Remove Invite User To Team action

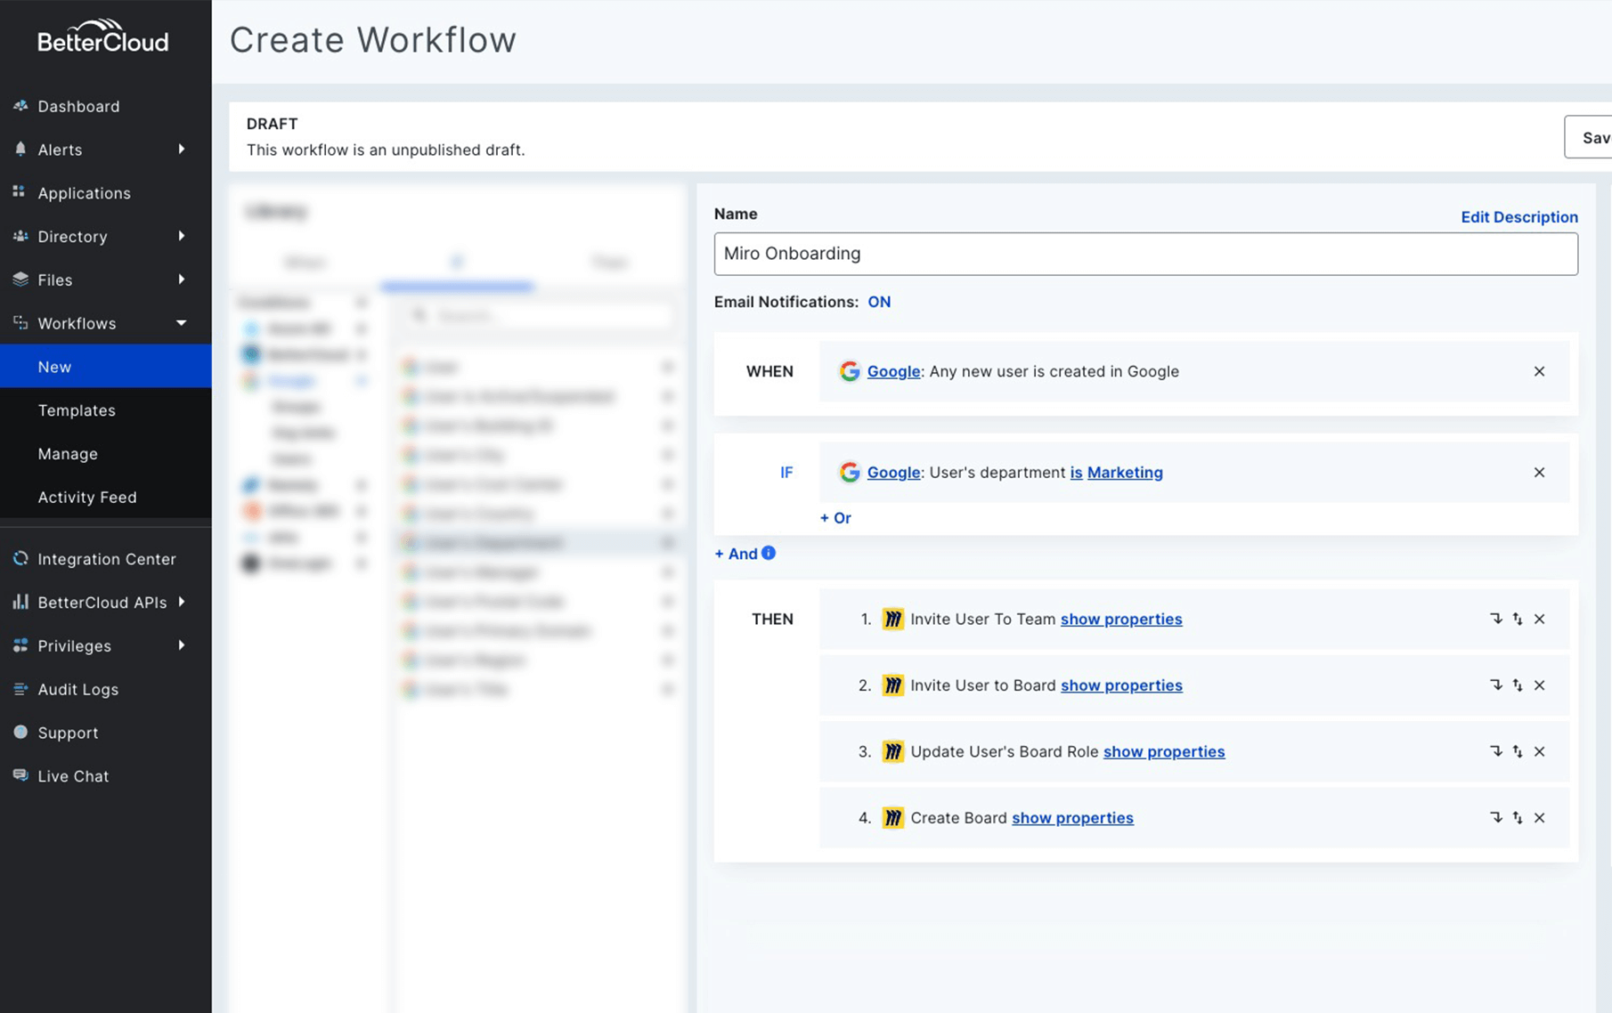tap(1539, 619)
